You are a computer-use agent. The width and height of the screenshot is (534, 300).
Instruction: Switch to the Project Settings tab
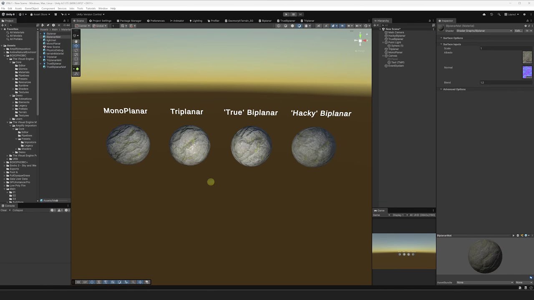tap(101, 21)
